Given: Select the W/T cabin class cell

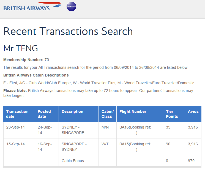Looking at the screenshot, I should click(x=105, y=144).
